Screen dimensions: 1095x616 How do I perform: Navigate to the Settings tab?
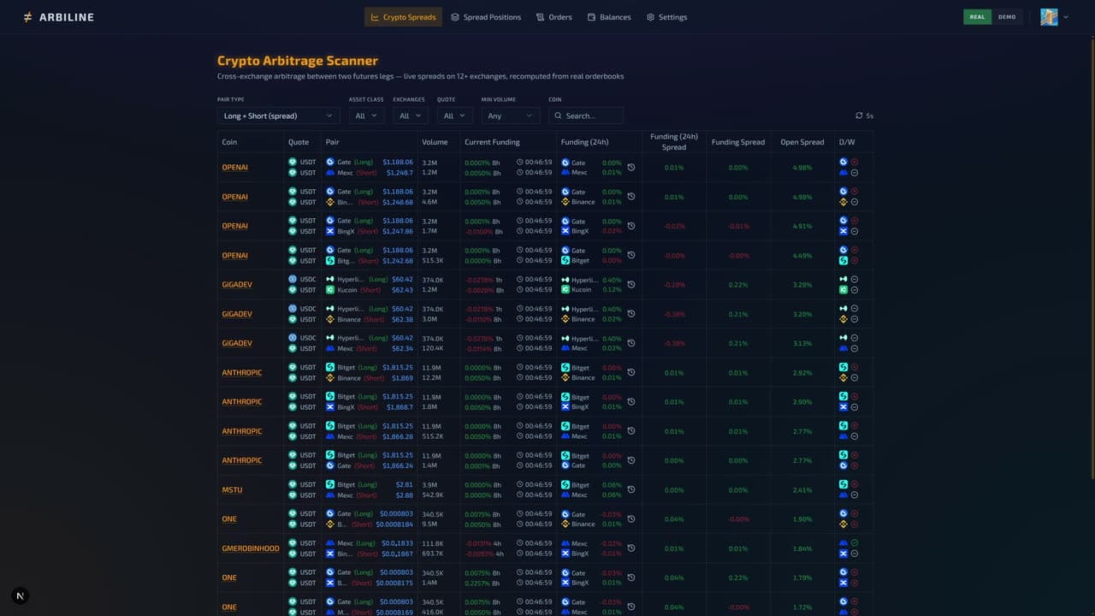667,17
